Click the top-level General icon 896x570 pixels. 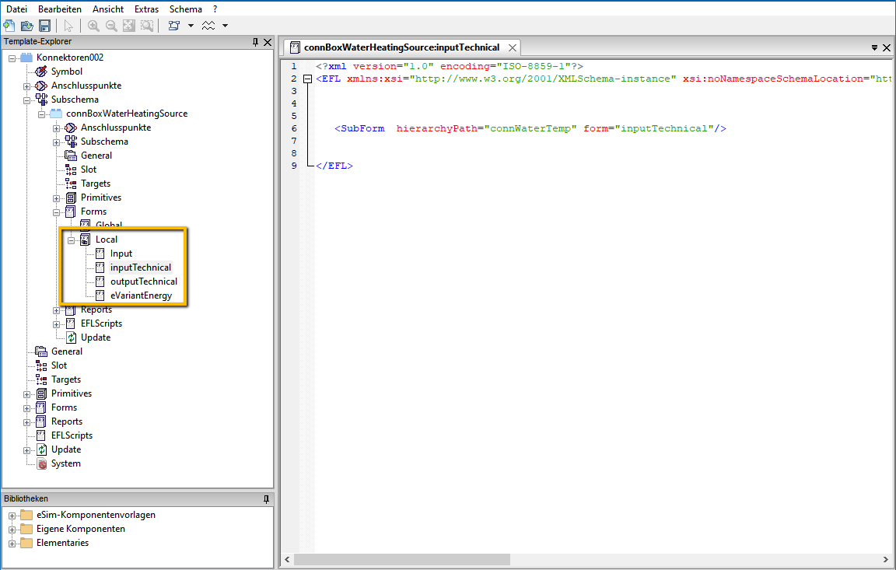(41, 351)
